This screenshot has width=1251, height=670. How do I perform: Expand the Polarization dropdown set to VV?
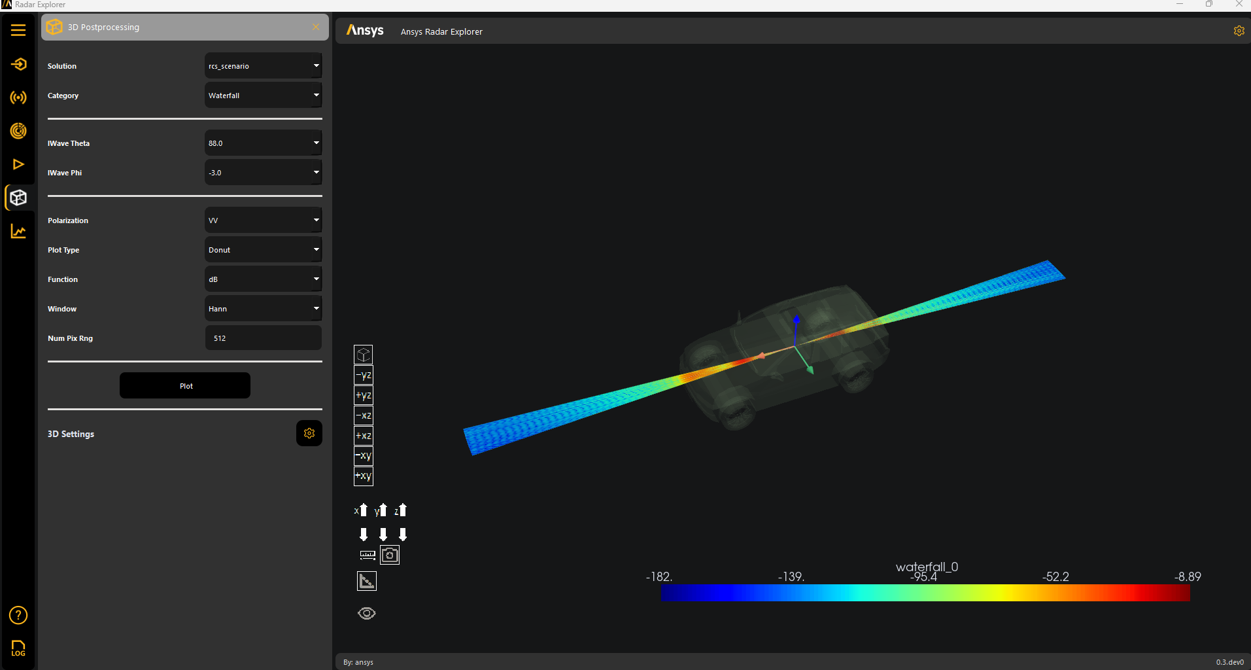pos(263,220)
